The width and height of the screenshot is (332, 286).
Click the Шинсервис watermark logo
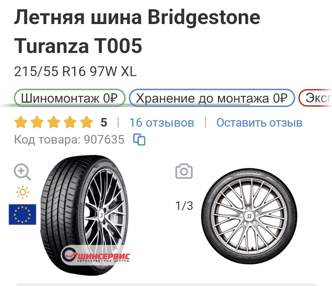95,254
